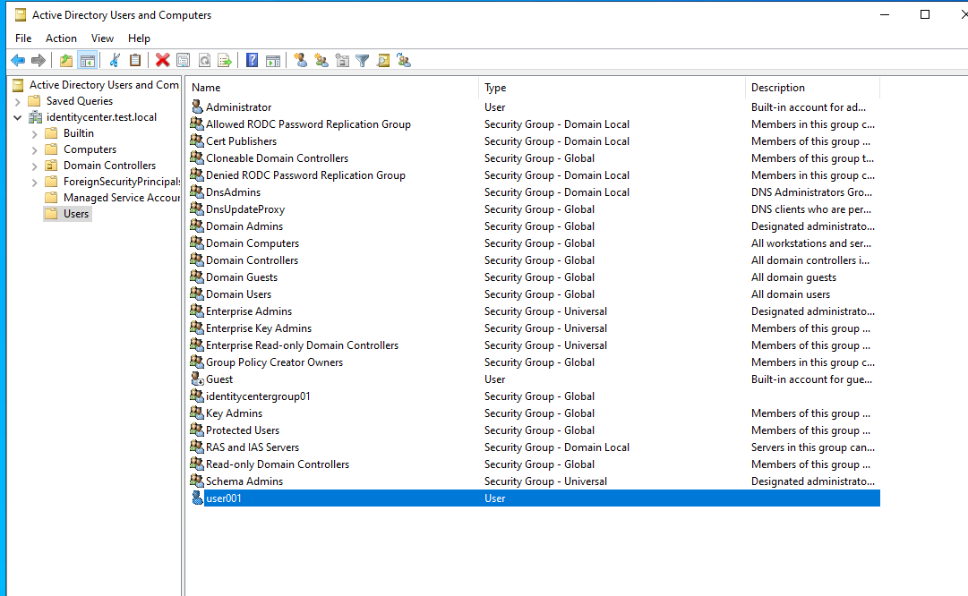
Task: Select the Domain Guests group
Action: pyautogui.click(x=242, y=277)
